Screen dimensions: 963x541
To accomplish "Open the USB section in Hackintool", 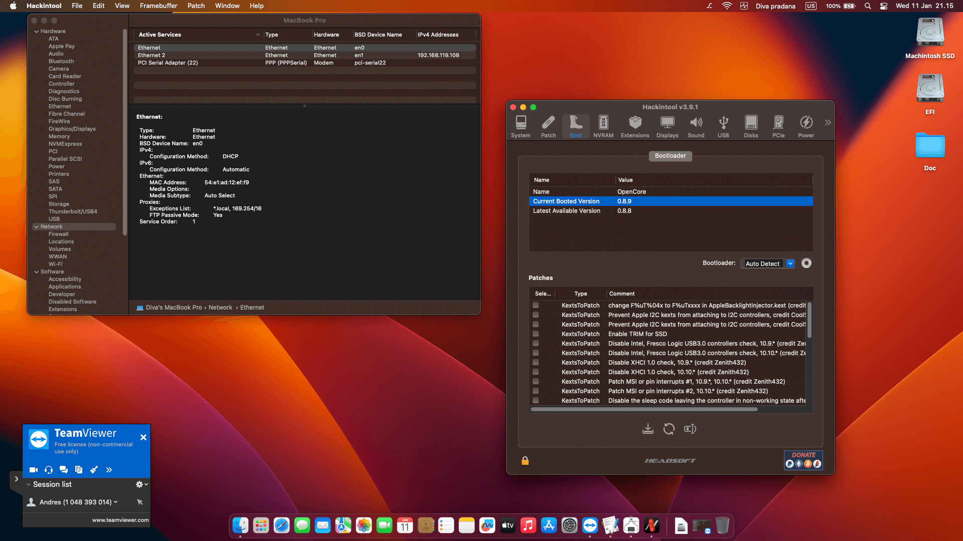I will coord(723,126).
